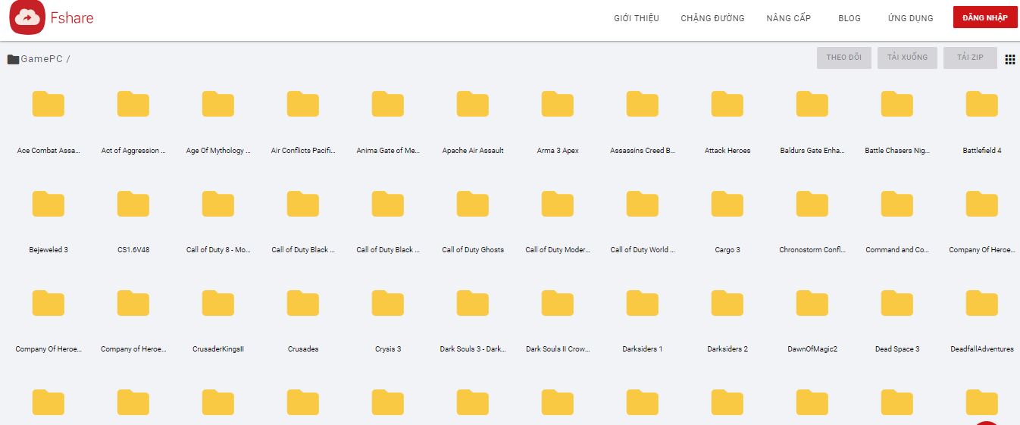Open ỨNG DỤNG apps page

click(x=910, y=18)
